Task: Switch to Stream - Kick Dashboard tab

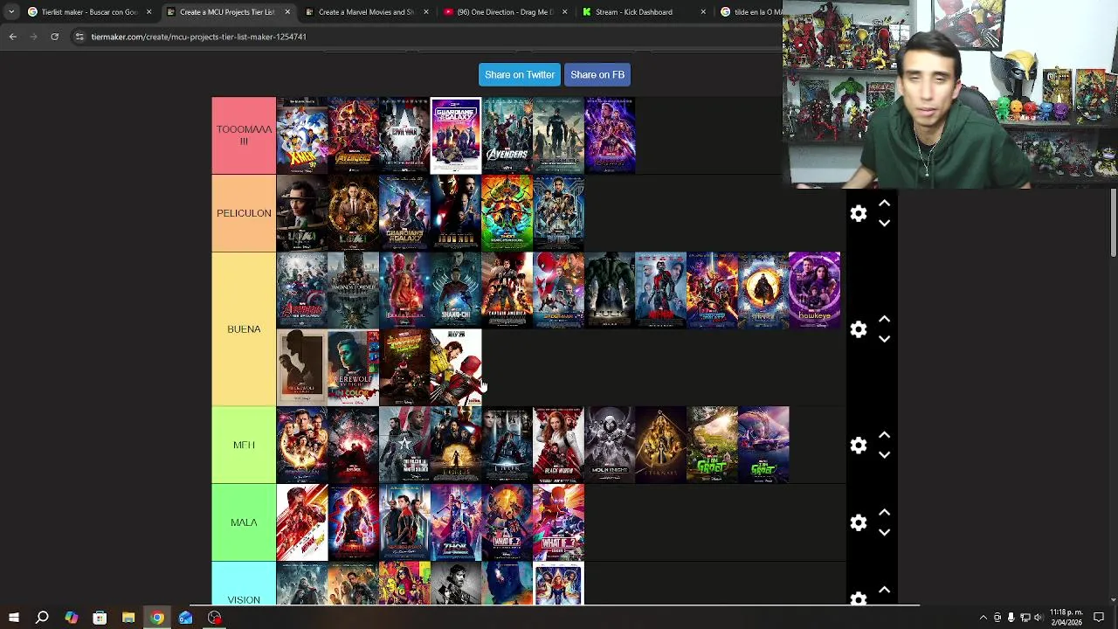Action: tap(643, 12)
